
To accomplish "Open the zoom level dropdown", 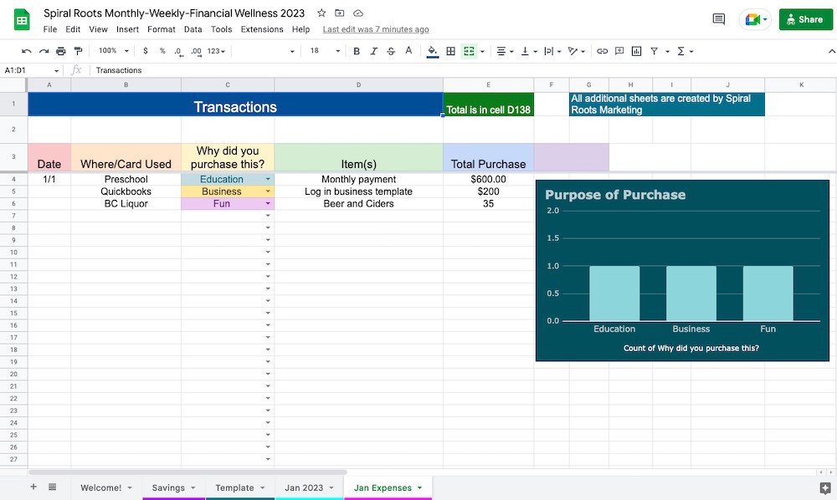I will click(x=112, y=51).
